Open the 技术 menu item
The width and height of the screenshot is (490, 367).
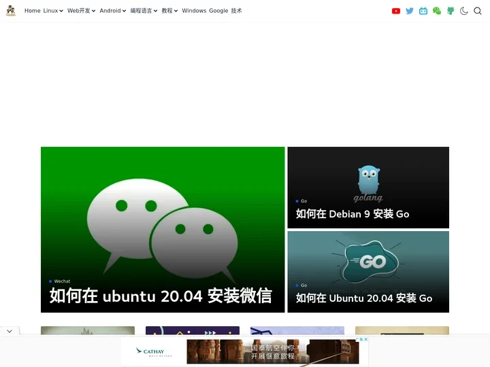pos(237,11)
